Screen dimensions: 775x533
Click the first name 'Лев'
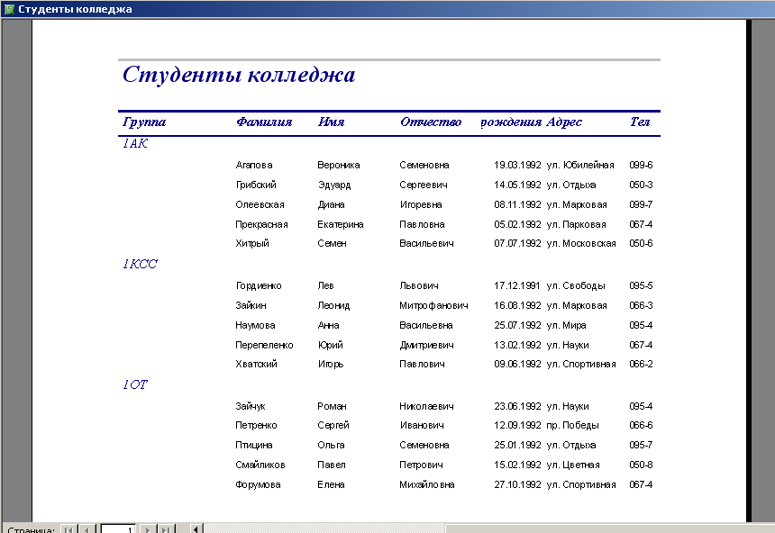click(x=325, y=285)
